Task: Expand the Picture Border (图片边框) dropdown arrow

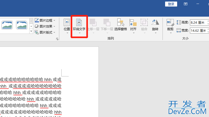Action: tap(54, 21)
